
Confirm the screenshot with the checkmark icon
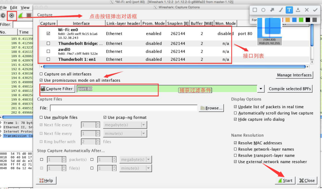pos(315,10)
